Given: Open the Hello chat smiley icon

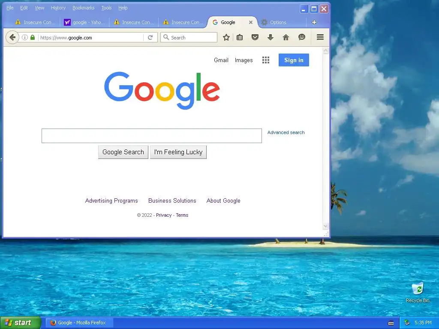Looking at the screenshot, I should coord(301,37).
